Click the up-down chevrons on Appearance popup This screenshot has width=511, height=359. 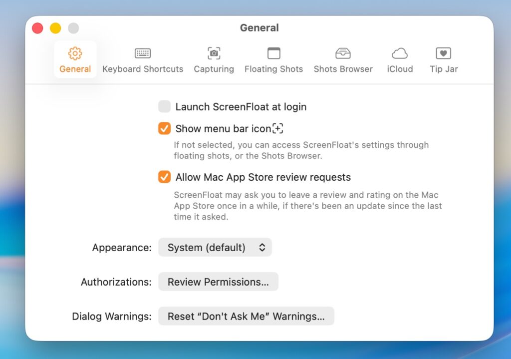(262, 248)
